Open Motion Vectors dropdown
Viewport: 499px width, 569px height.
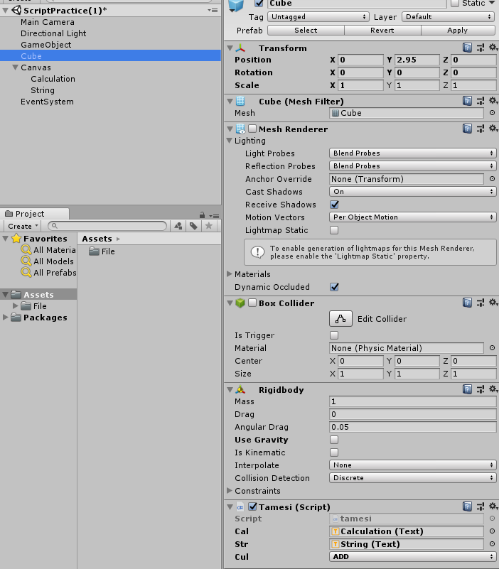point(412,217)
